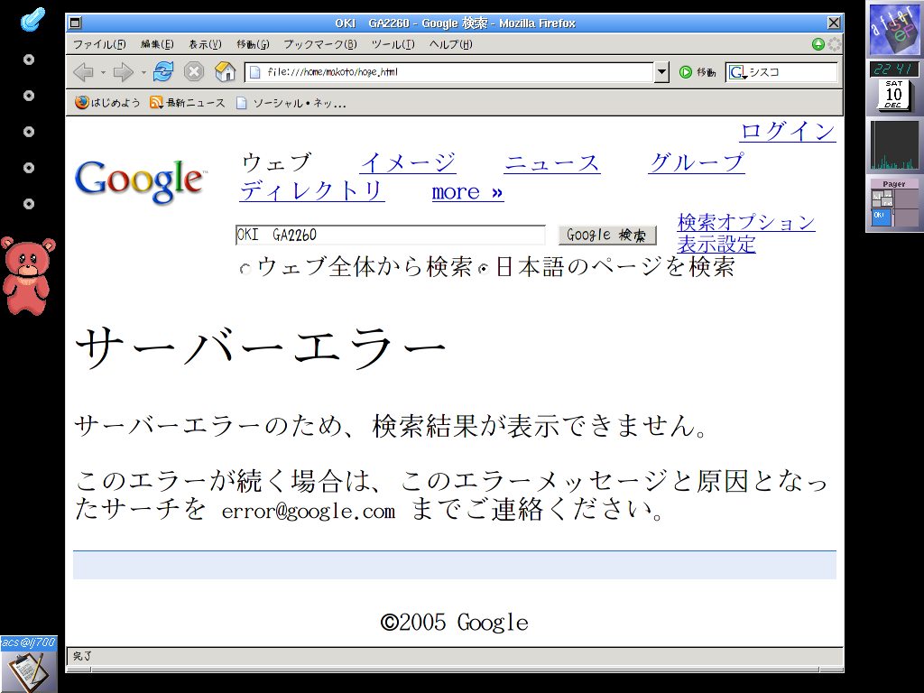
Task: Open the ファイル(F) menu
Action: pos(99,44)
